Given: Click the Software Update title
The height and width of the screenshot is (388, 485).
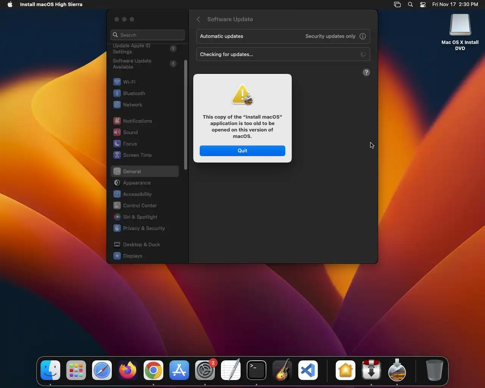Looking at the screenshot, I should [x=230, y=19].
